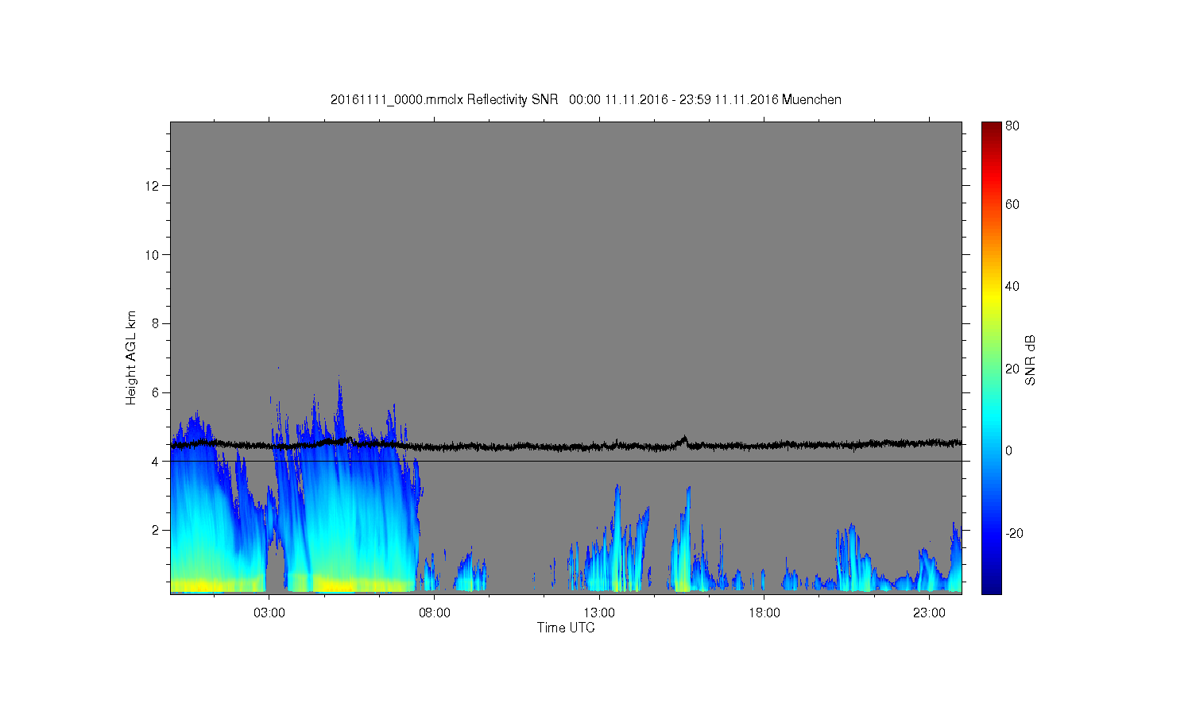
Task: Click the 4 km height axis tick label
Action: point(156,462)
